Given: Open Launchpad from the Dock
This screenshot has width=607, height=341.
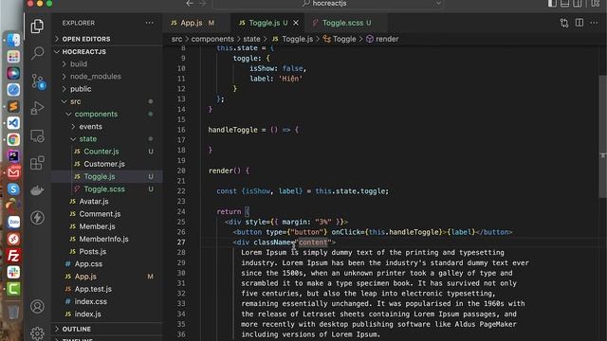Looking at the screenshot, I should tap(13, 57).
